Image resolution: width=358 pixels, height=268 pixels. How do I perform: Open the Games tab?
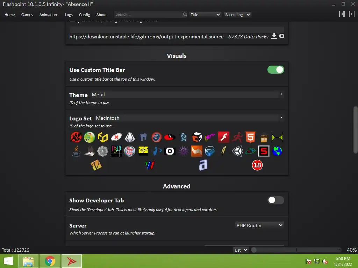pyautogui.click(x=27, y=15)
